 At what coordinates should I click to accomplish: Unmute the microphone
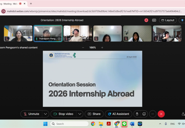31,114
